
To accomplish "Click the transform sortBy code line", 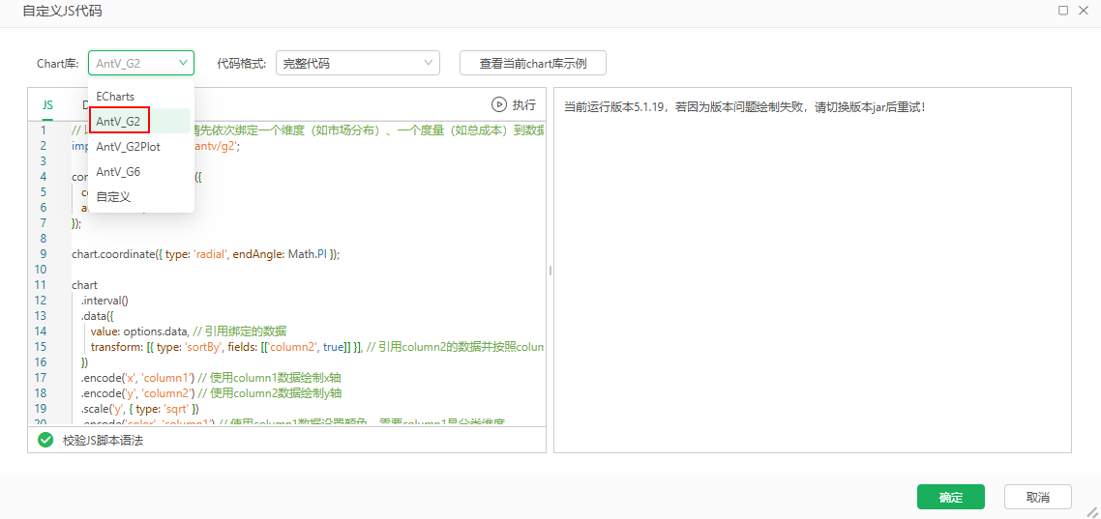I will [x=318, y=346].
